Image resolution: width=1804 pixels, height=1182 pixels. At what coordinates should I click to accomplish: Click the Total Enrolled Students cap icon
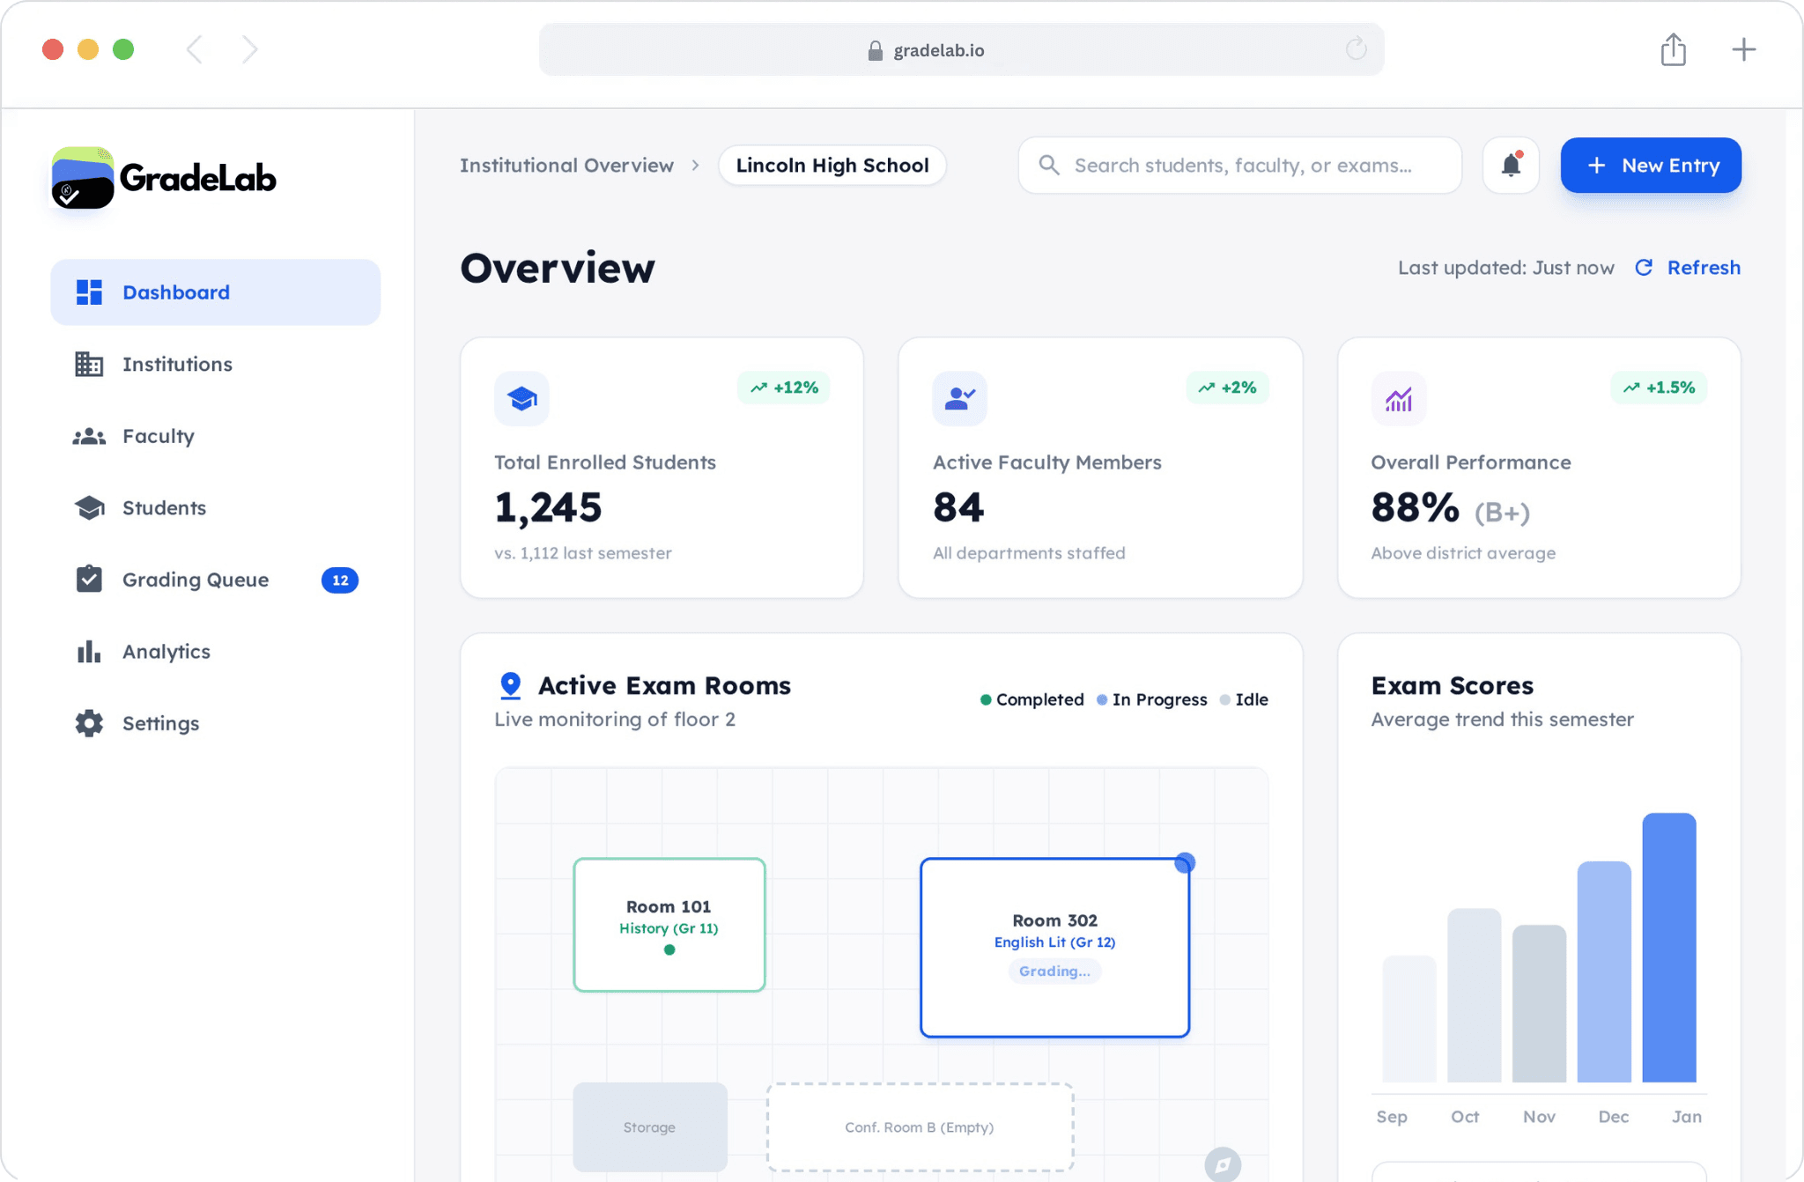point(522,399)
